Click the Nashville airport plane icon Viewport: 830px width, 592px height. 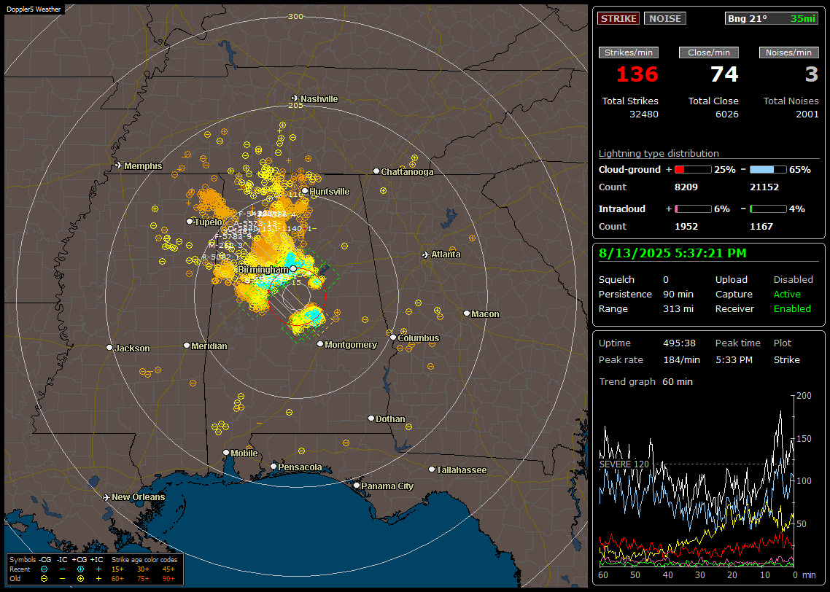pyautogui.click(x=295, y=98)
